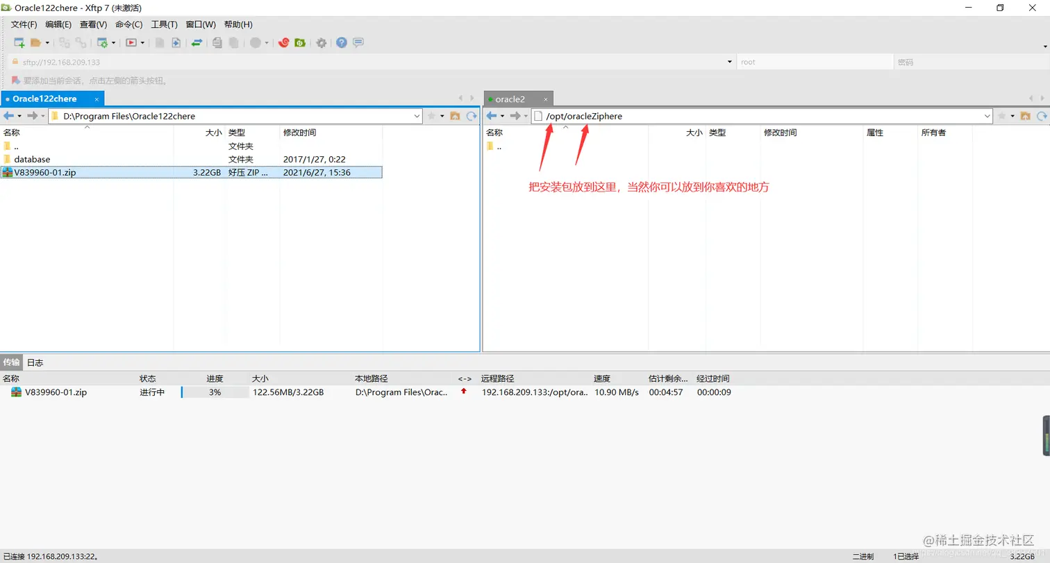The height and width of the screenshot is (563, 1050).
Task: Sort local pane by 修改时间 column
Action: [331, 133]
